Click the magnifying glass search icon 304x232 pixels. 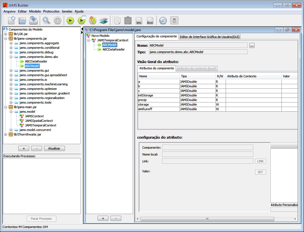click(46, 20)
